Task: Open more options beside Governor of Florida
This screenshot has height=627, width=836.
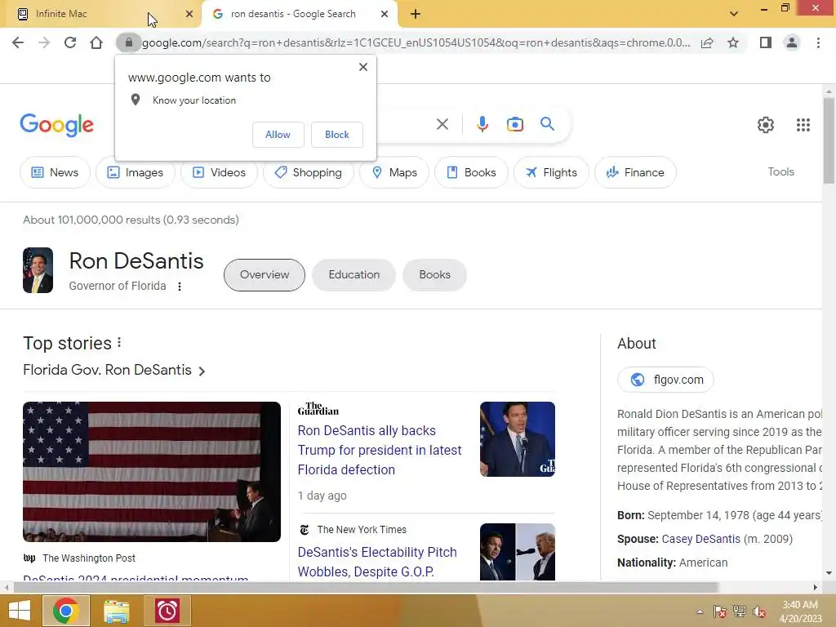Action: [180, 287]
